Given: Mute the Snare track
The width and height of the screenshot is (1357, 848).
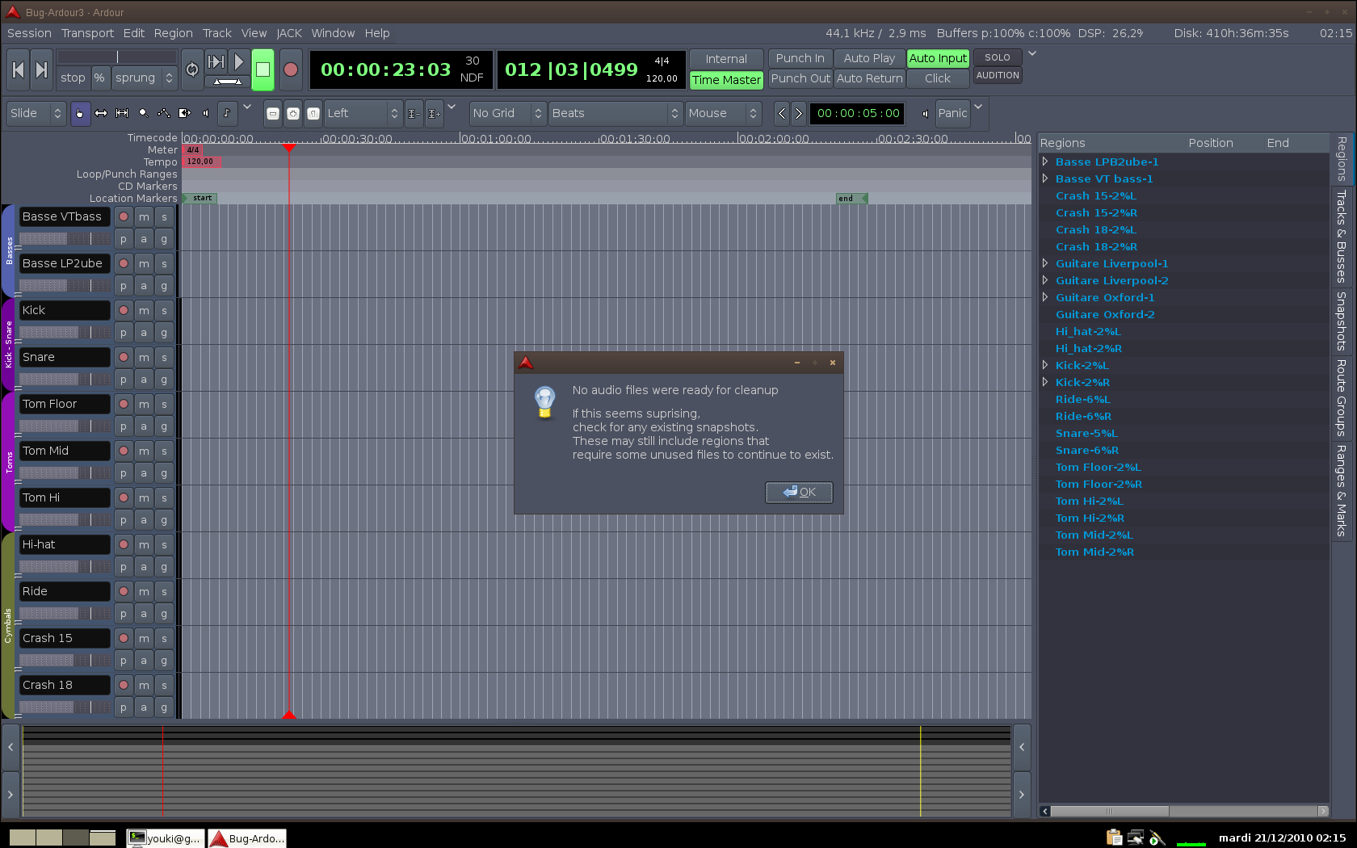Looking at the screenshot, I should (144, 357).
